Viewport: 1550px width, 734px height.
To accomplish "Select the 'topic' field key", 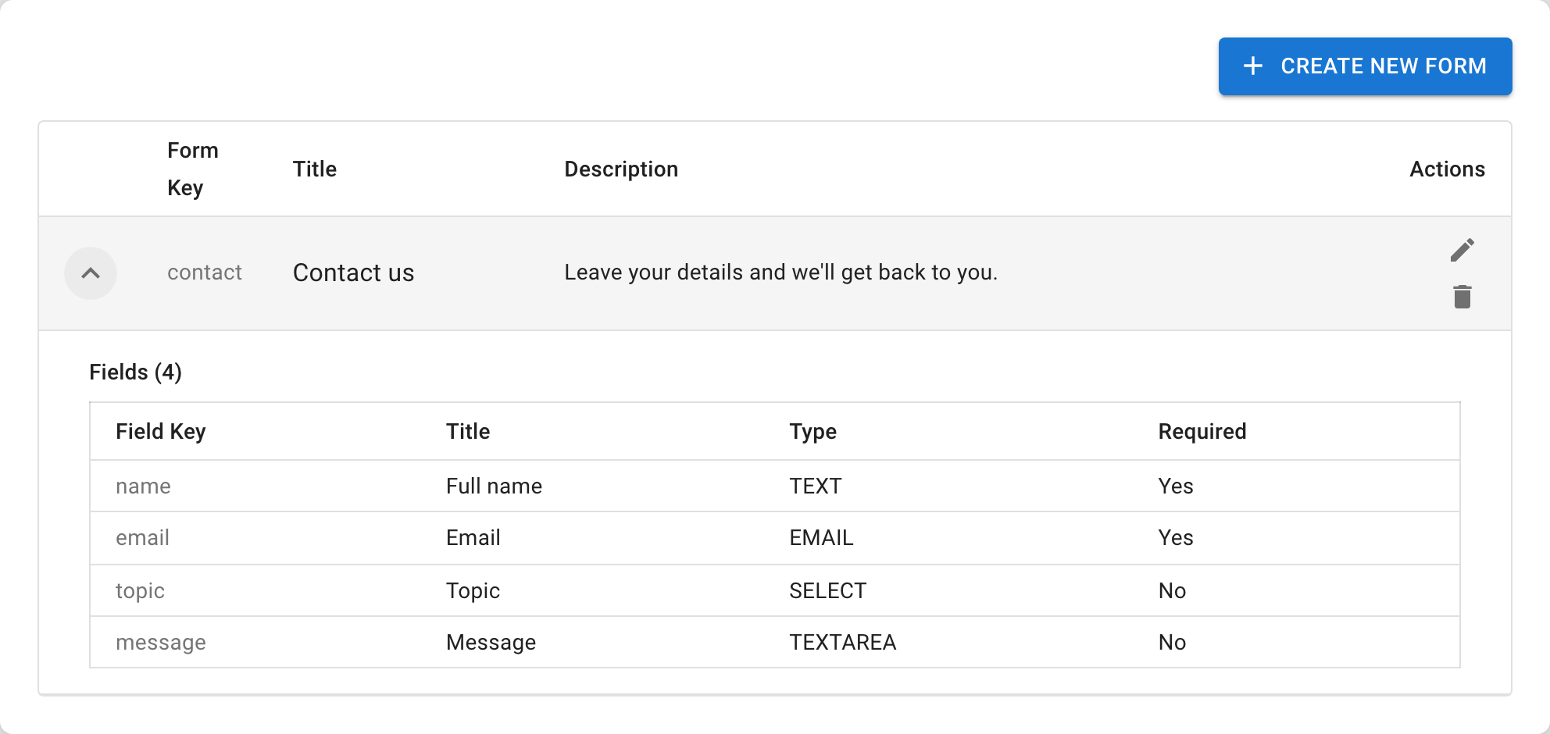I will click(x=140, y=590).
